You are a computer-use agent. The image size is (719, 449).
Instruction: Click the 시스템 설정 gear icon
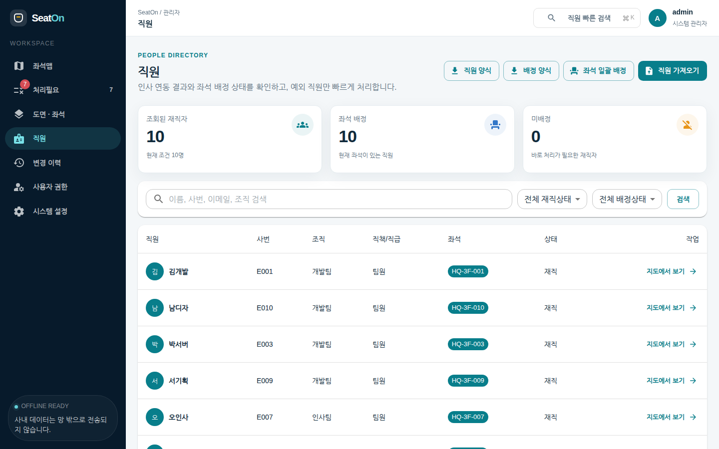(19, 211)
